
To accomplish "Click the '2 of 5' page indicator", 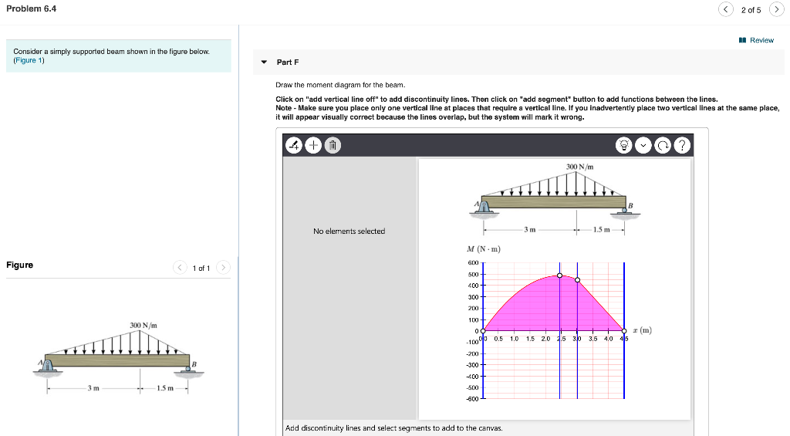I will [751, 10].
